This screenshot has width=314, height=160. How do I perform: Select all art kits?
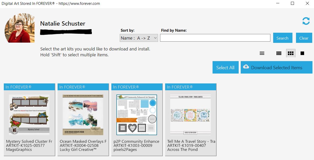pos(225,67)
